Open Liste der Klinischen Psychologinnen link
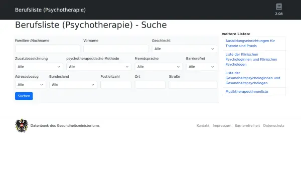301x188 pixels. coord(251,60)
